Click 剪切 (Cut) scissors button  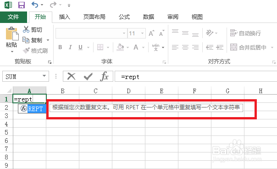tap(33, 29)
